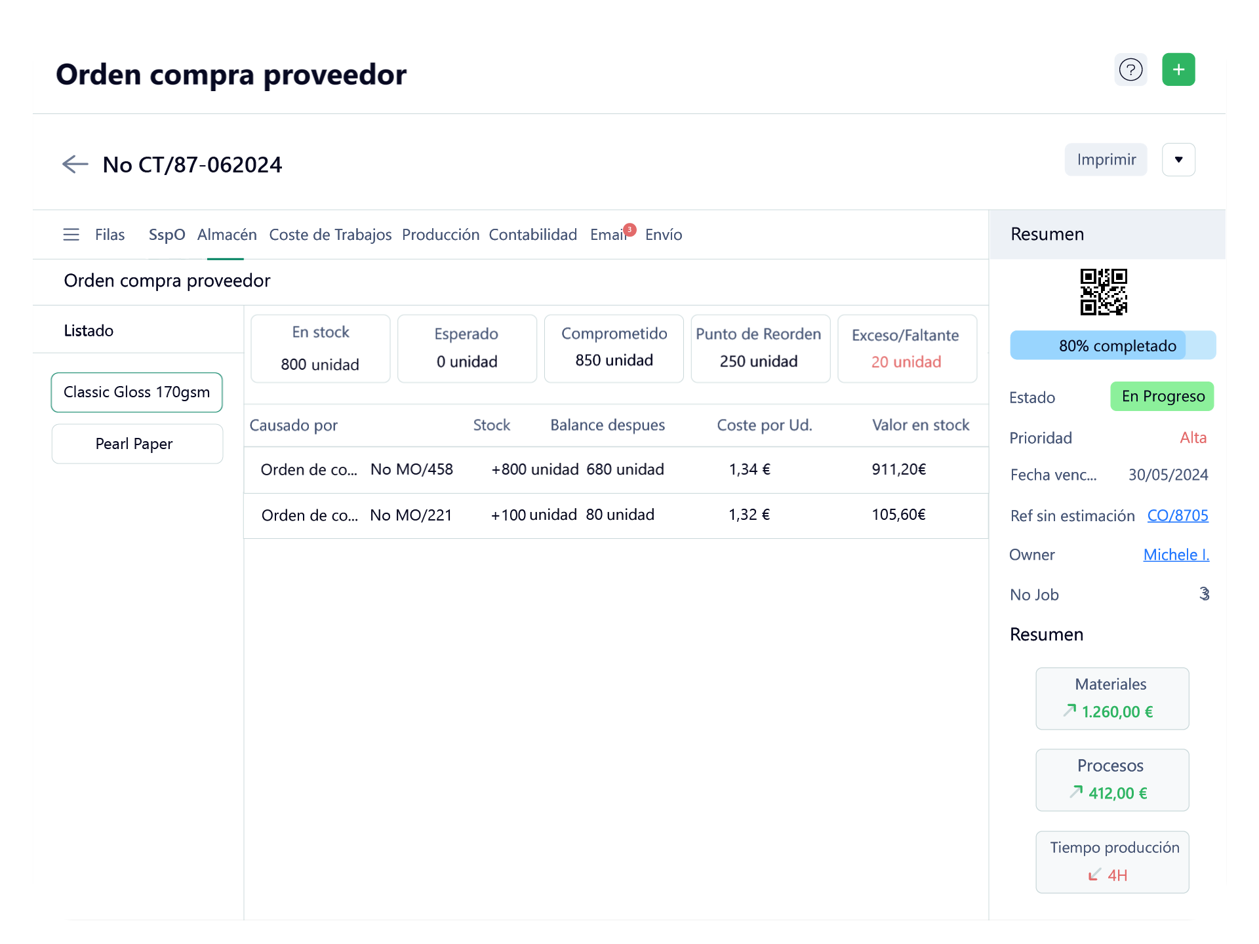
Task: Open the Coste de Trabajos tab
Action: 330,235
